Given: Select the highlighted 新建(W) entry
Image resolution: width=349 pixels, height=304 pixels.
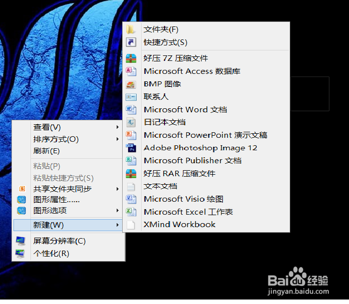Looking at the screenshot, I should 68,225.
